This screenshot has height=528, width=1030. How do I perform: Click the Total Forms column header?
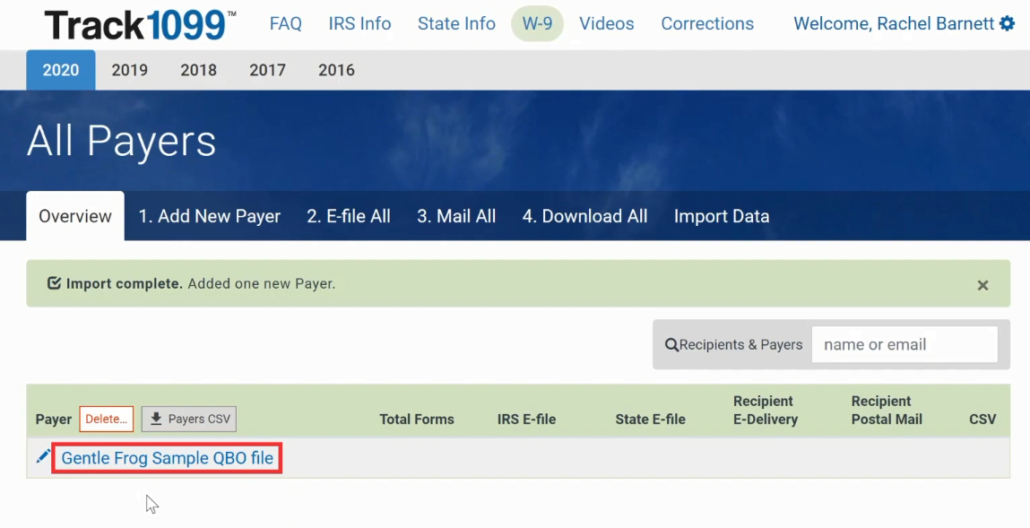tap(417, 419)
